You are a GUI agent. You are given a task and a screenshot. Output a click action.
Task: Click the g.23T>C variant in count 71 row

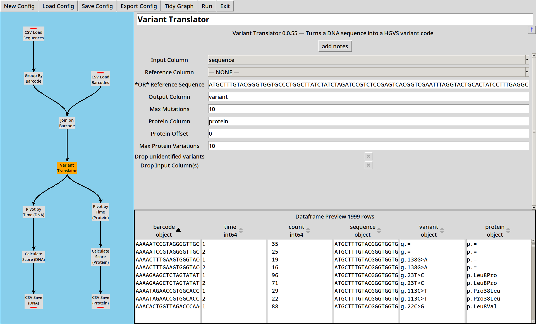412,283
